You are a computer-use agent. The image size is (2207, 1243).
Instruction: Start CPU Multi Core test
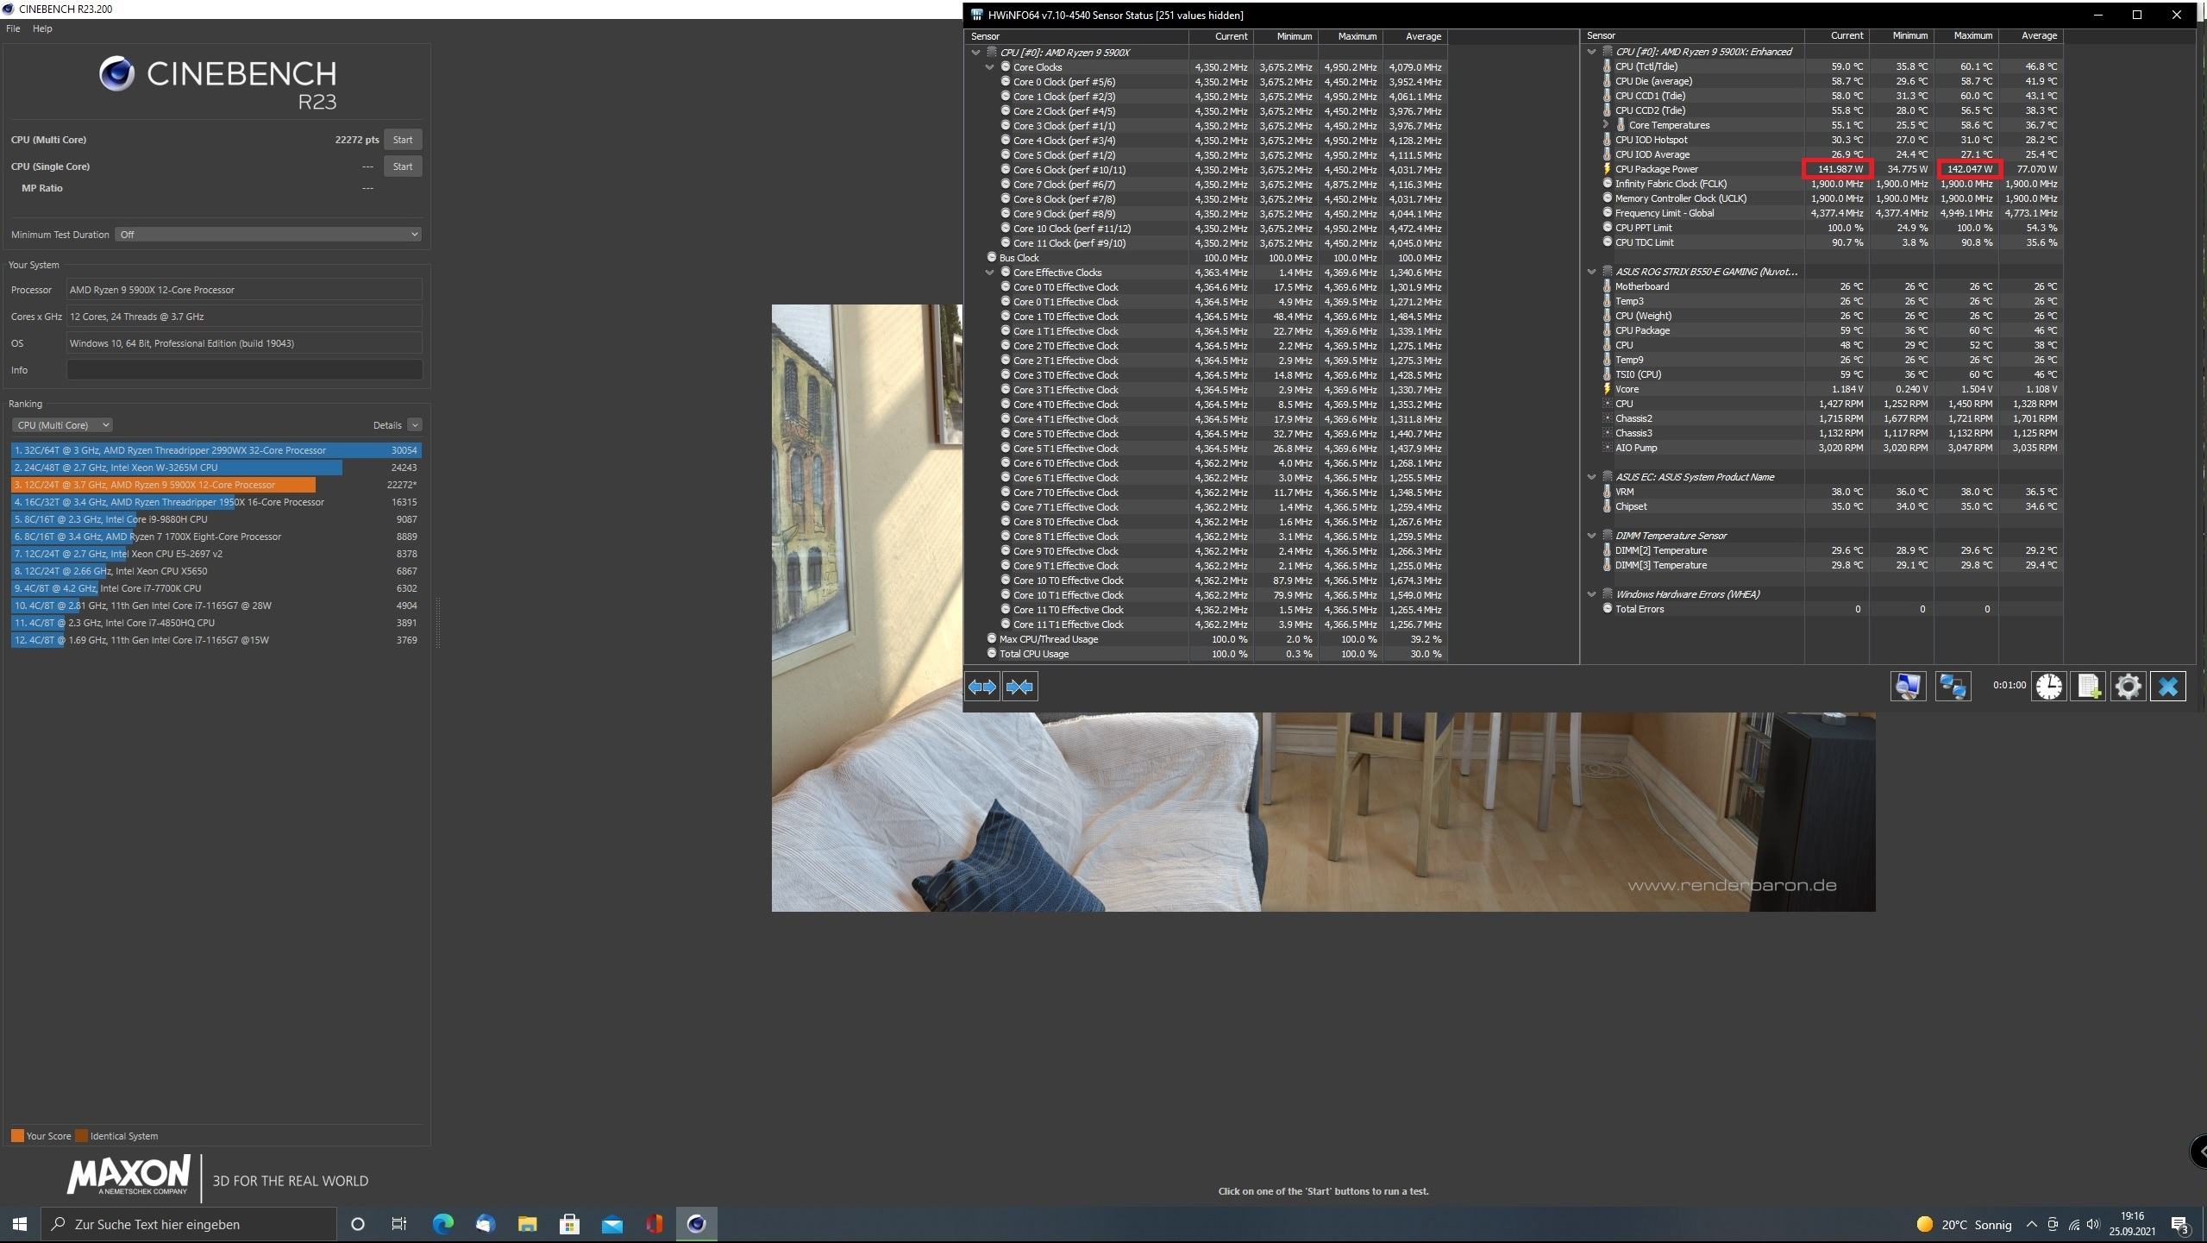403,140
